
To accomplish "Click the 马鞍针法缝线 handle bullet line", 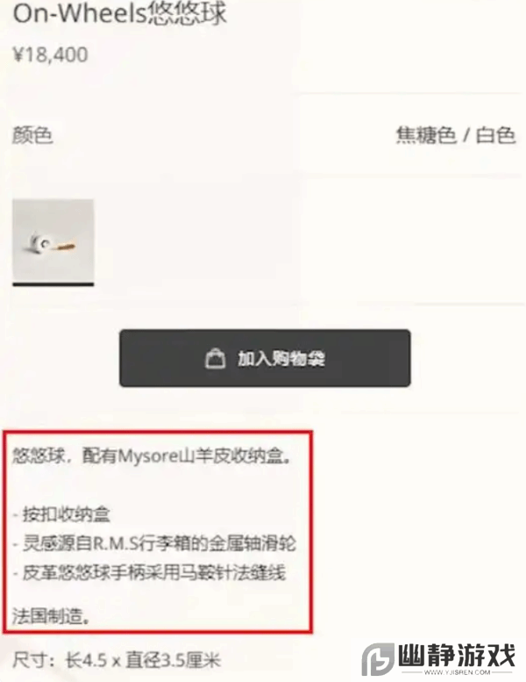I will click(149, 573).
